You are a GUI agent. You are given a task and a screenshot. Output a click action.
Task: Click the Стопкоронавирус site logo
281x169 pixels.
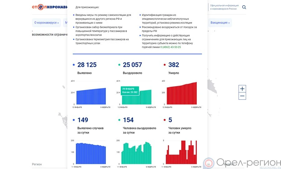[49, 7]
